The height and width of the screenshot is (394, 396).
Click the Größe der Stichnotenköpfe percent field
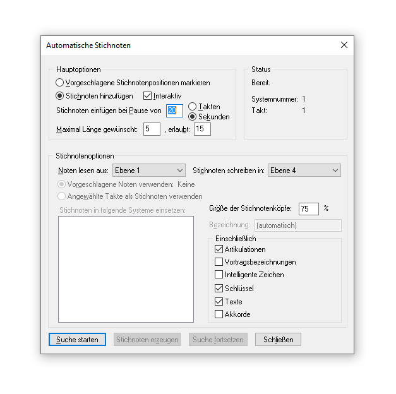(x=309, y=209)
